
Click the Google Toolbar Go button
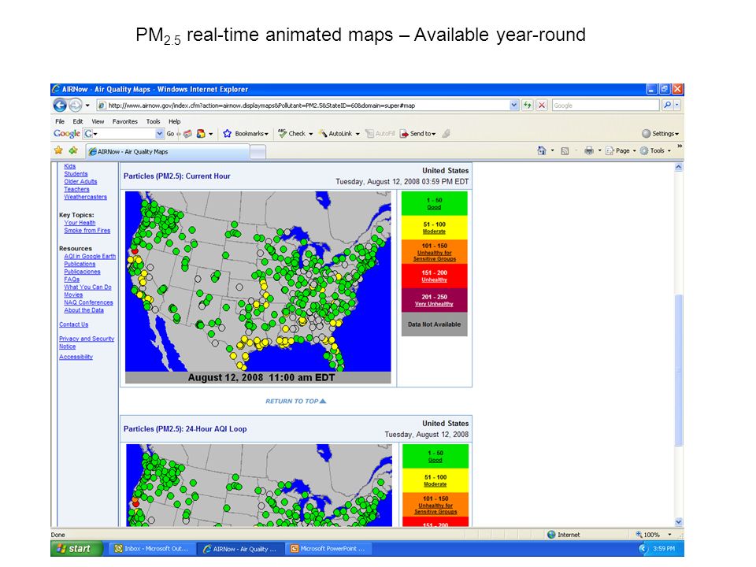pos(170,134)
